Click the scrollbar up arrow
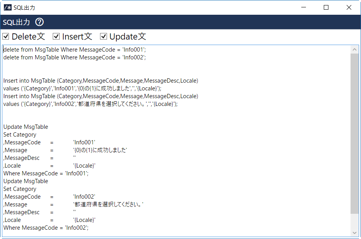Screen dimensions: 361x239 coord(354,49)
